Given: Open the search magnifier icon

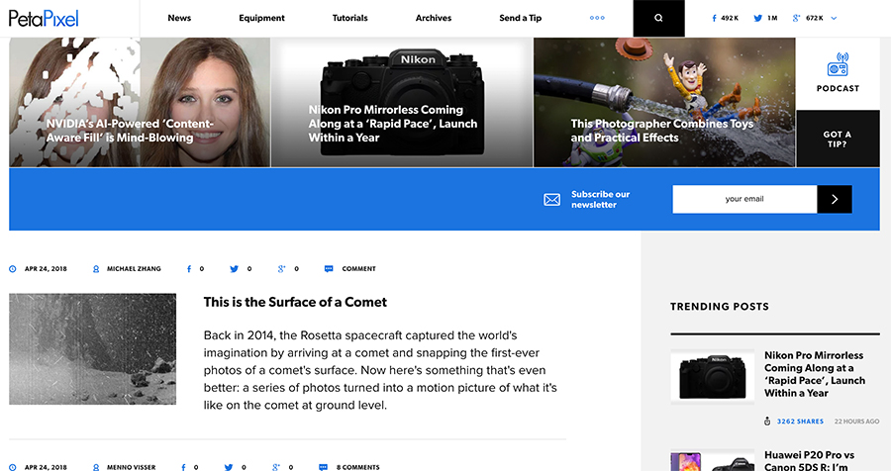Looking at the screenshot, I should [658, 18].
